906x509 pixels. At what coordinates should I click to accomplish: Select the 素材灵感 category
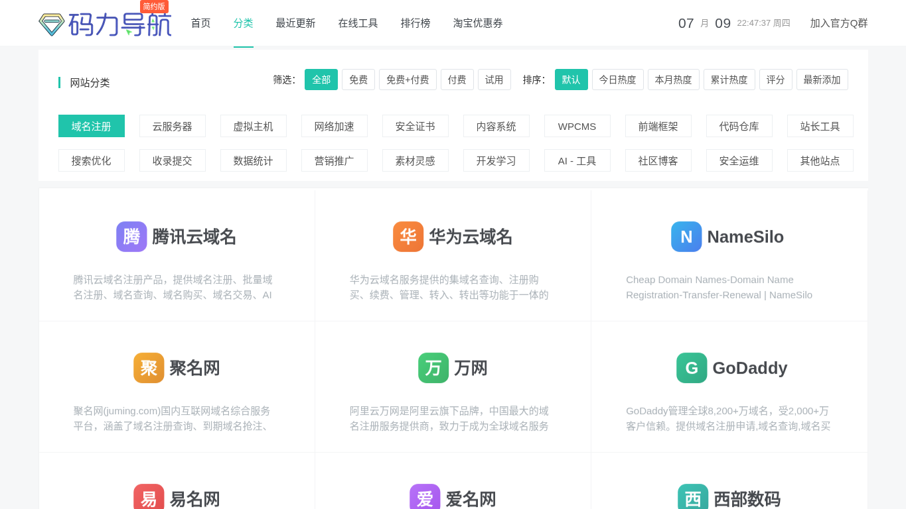click(x=415, y=160)
